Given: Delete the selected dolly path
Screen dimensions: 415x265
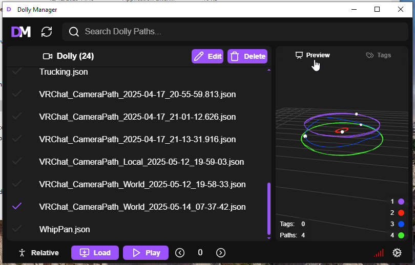Looking at the screenshot, I should tap(247, 56).
